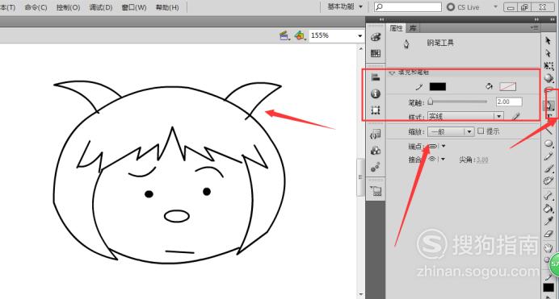Open the Motion Presets panel icon
The width and height of the screenshot is (559, 299).
point(375,167)
